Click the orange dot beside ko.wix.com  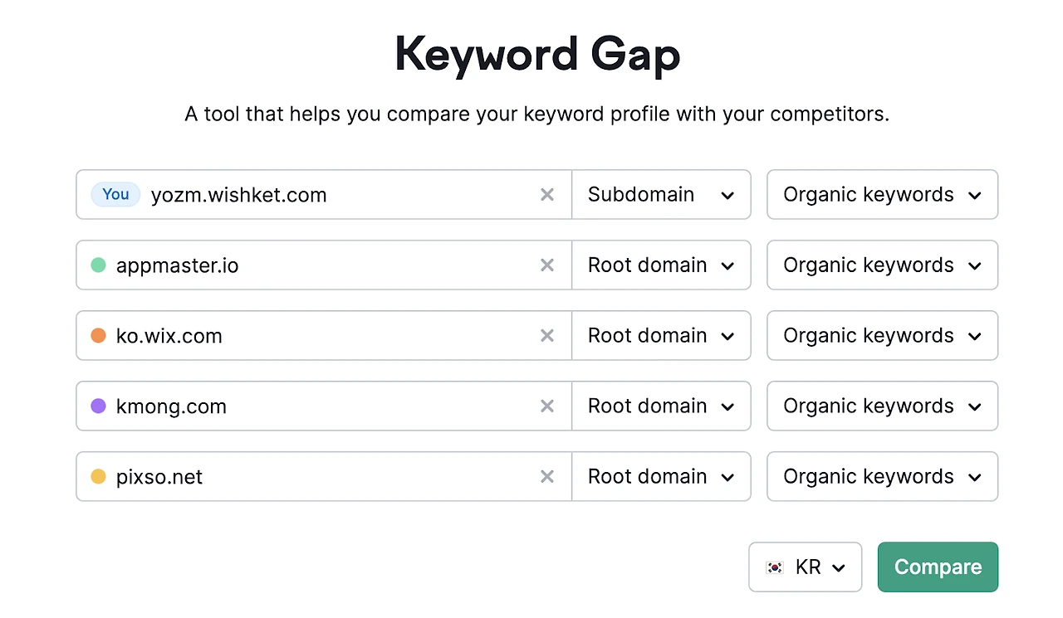tap(98, 336)
